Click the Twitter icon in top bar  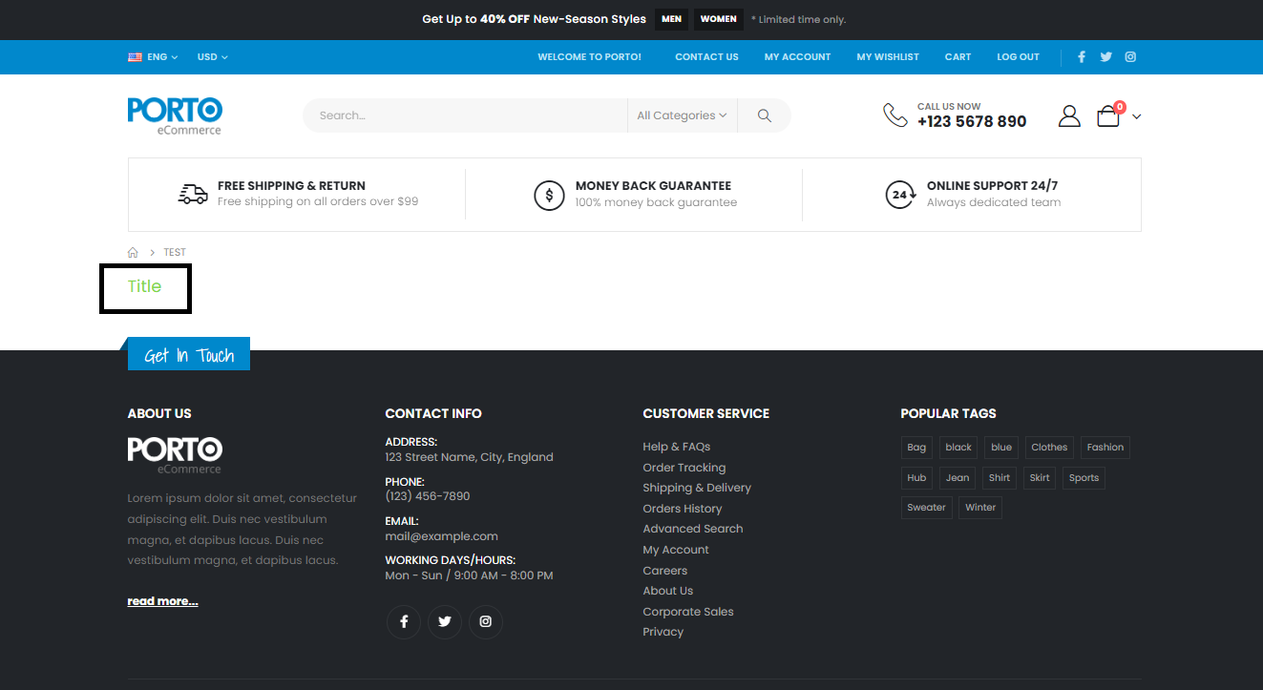pyautogui.click(x=1105, y=57)
